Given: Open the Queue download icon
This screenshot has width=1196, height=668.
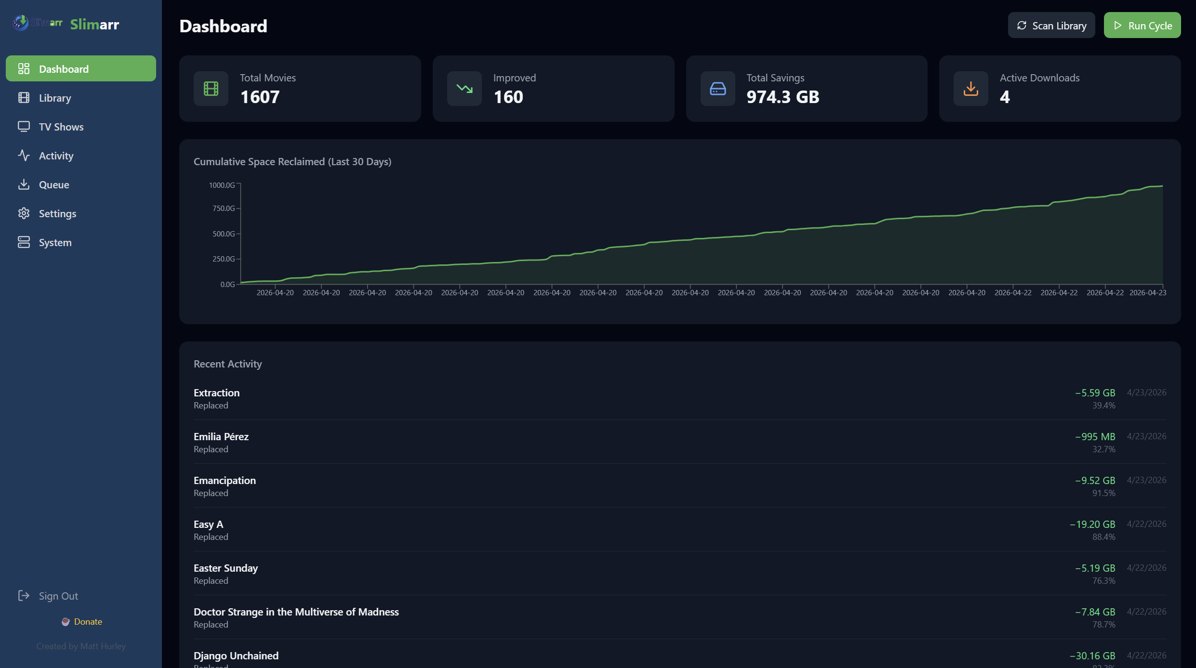Looking at the screenshot, I should click(24, 184).
